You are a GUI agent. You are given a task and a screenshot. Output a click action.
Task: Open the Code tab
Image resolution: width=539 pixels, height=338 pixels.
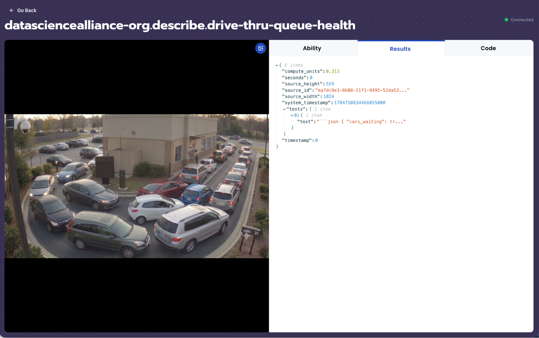click(x=489, y=48)
